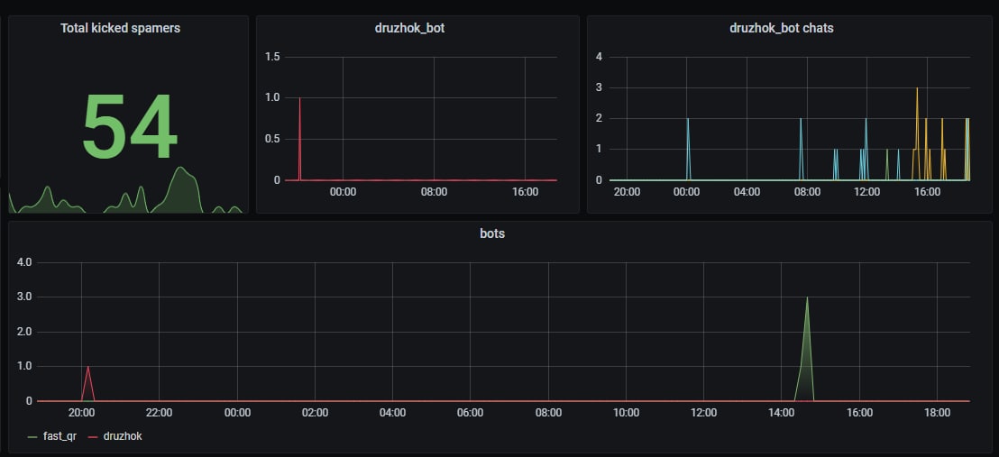Image resolution: width=999 pixels, height=457 pixels.
Task: Open the Total kicked spamers panel title
Action: click(x=120, y=28)
